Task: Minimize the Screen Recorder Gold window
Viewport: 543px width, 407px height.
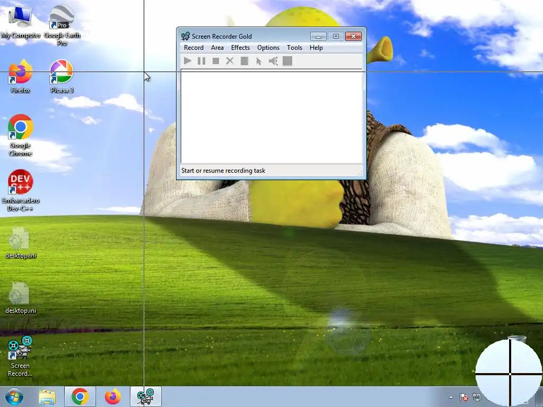Action: click(x=318, y=37)
